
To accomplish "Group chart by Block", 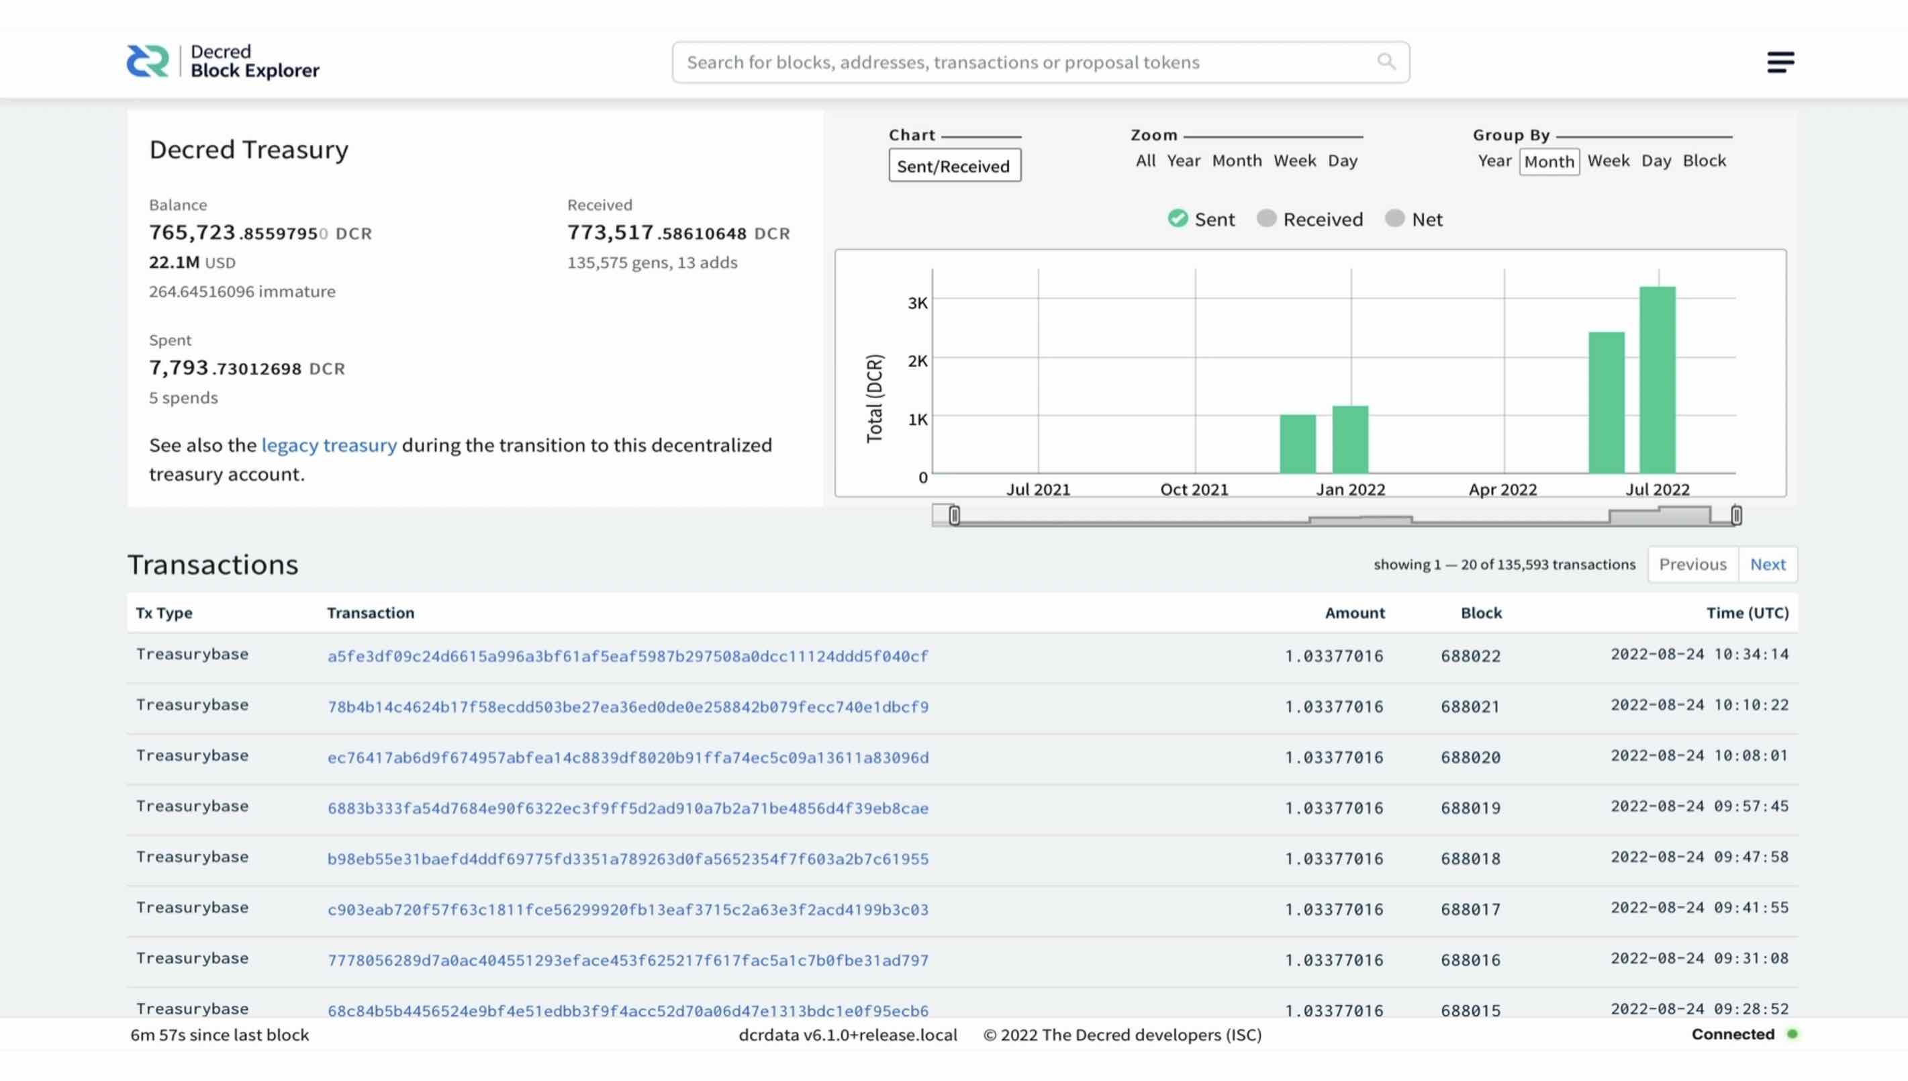I will tap(1704, 160).
